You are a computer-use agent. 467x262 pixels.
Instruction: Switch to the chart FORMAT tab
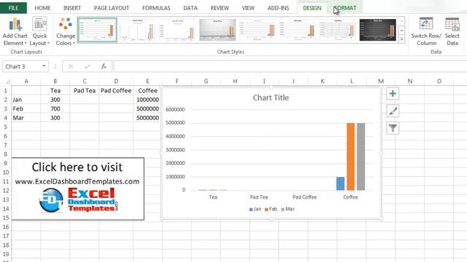(345, 8)
